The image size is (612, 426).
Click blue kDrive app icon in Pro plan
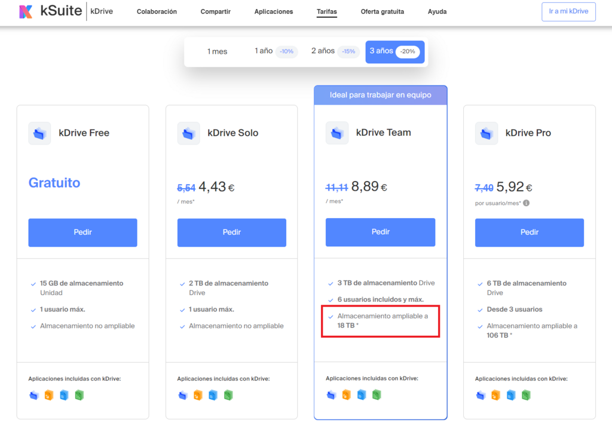(481, 395)
